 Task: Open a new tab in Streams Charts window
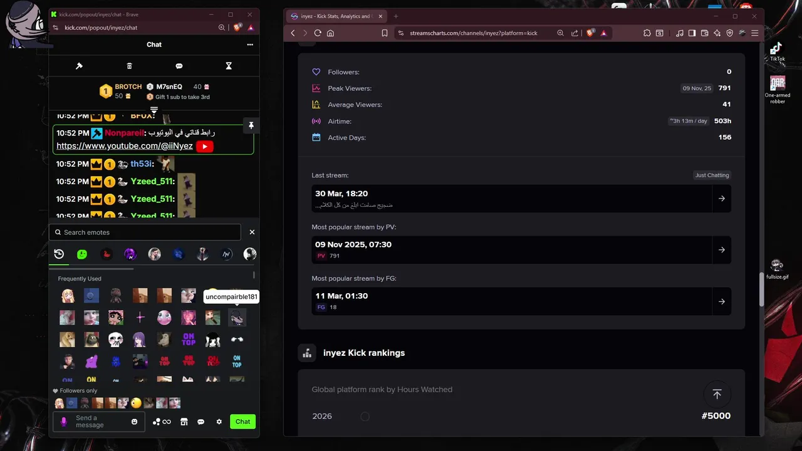click(395, 16)
